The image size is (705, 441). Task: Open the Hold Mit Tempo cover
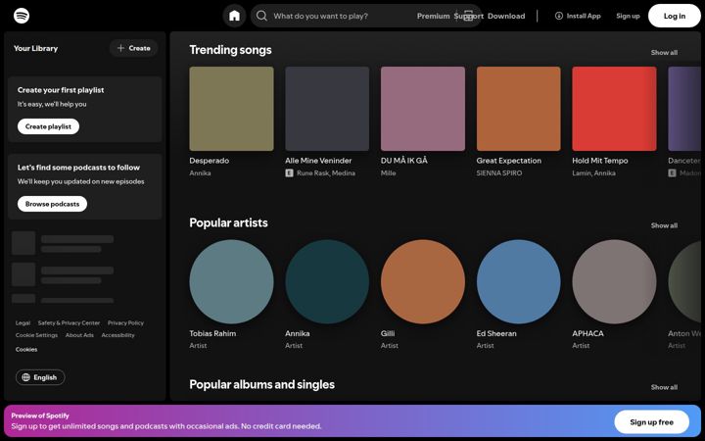[614, 109]
